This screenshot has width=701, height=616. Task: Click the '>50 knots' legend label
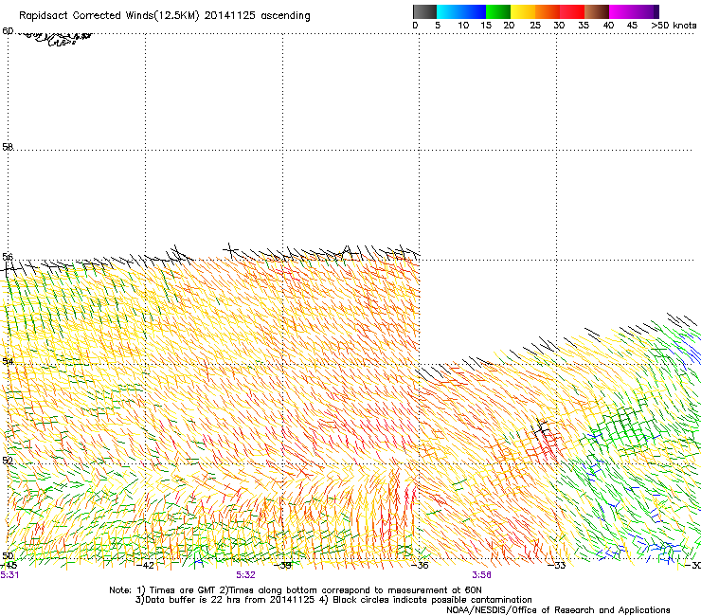(674, 26)
